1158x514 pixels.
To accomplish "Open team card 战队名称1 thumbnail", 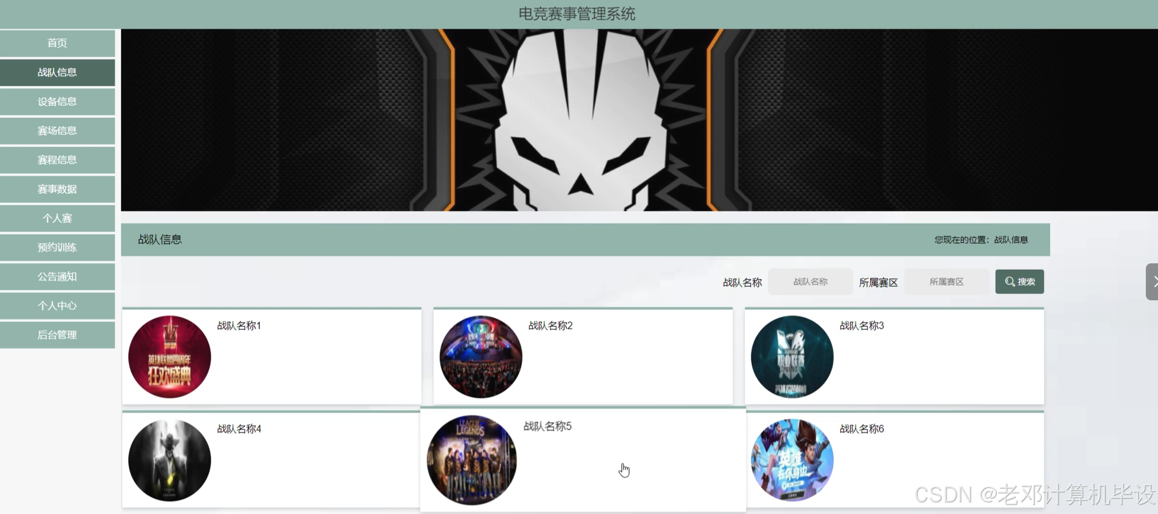I will tap(170, 357).
